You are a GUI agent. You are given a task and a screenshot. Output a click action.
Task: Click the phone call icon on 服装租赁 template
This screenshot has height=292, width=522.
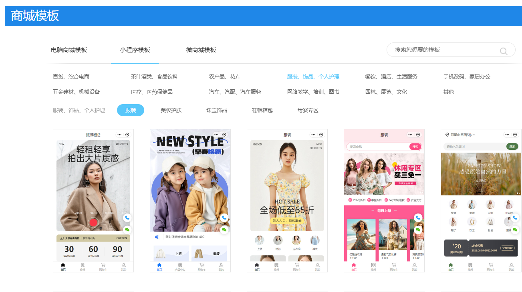[x=127, y=217]
